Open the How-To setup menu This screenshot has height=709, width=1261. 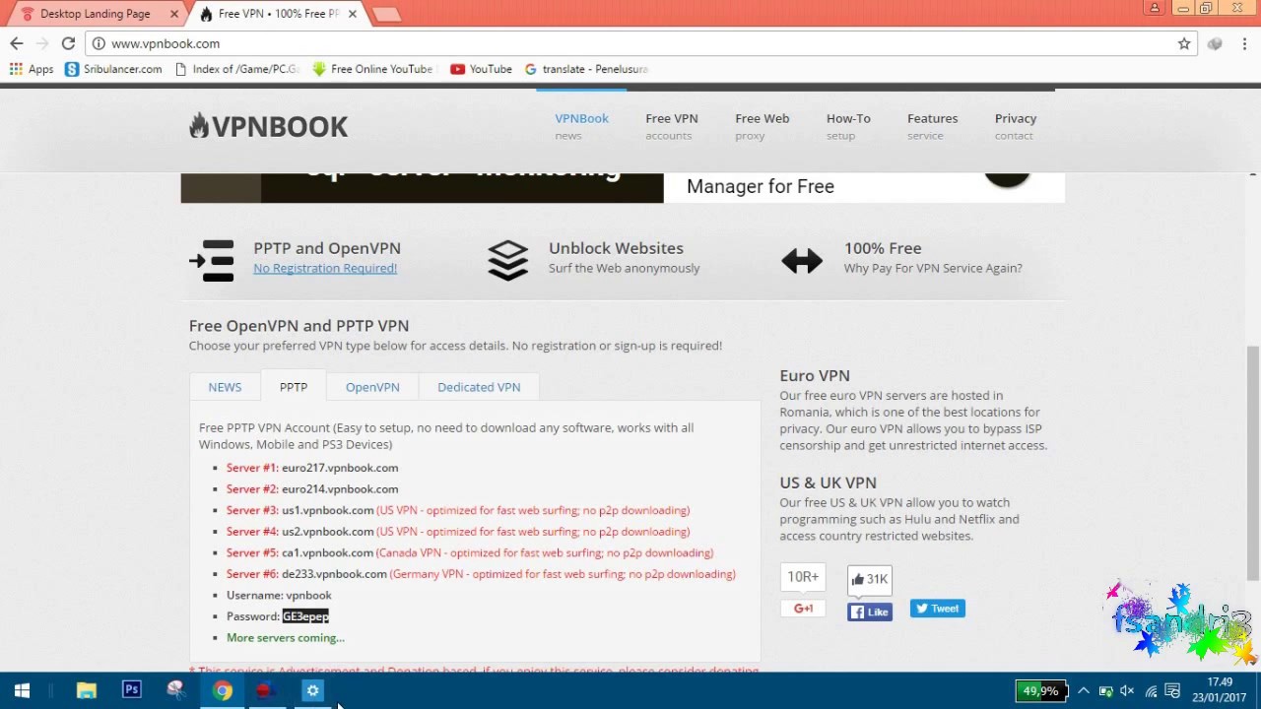point(848,126)
